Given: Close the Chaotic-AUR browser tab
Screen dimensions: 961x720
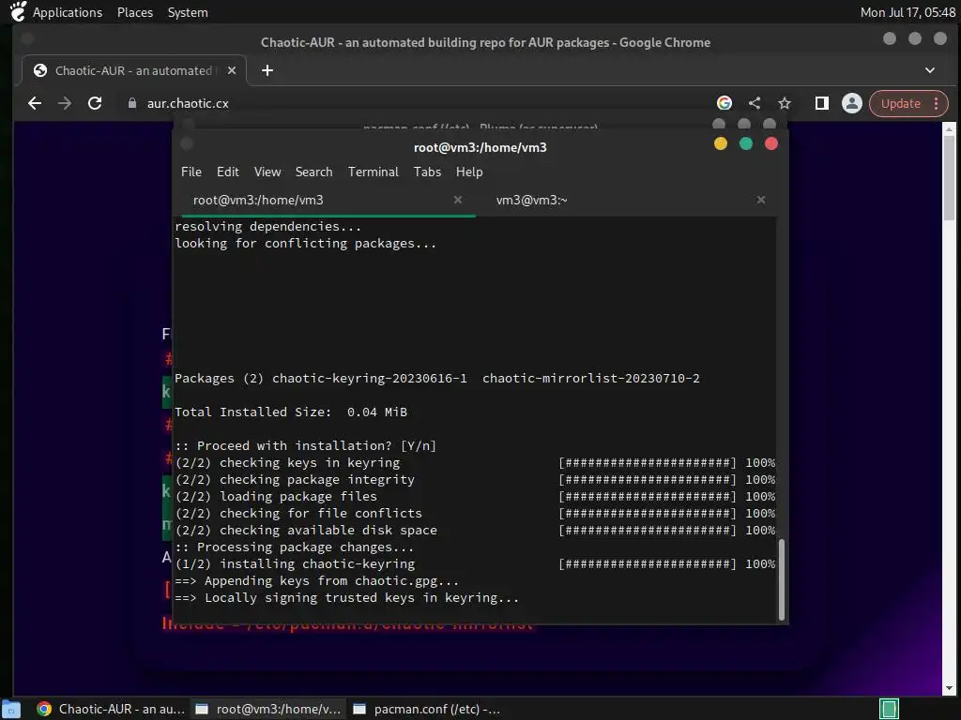Looking at the screenshot, I should pyautogui.click(x=232, y=70).
